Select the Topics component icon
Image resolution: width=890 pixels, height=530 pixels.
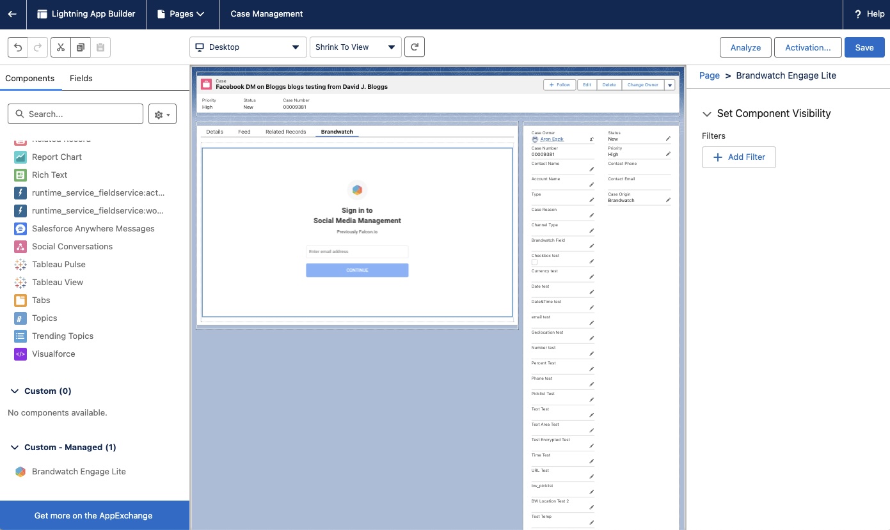point(20,318)
